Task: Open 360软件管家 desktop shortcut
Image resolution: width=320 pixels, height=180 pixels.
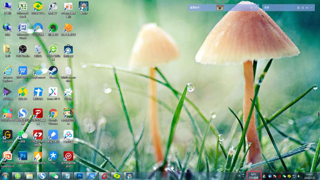Action: 7,115
